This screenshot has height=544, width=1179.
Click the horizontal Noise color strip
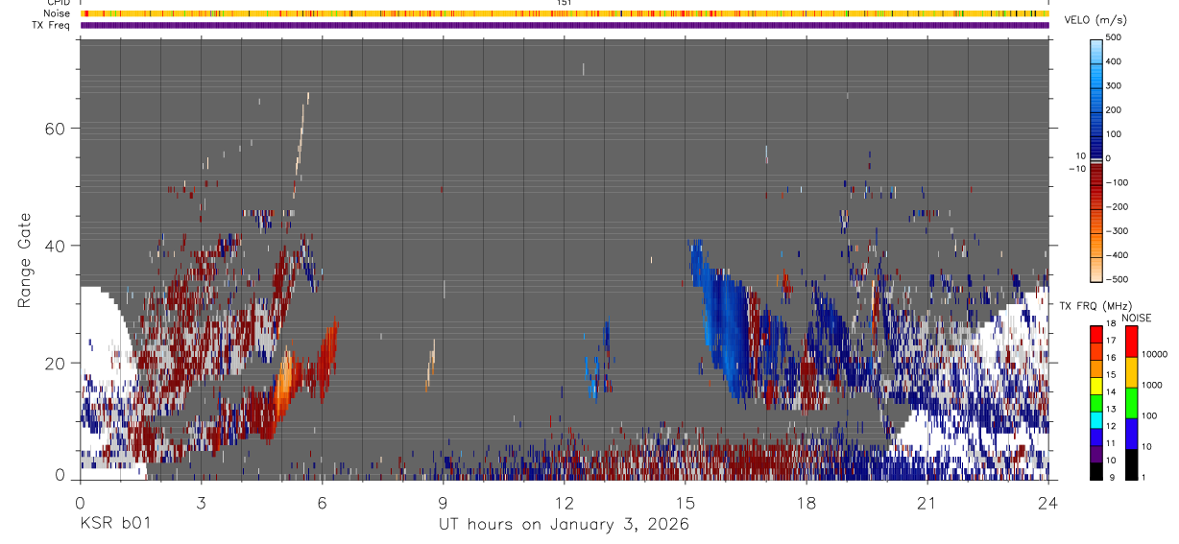point(565,13)
